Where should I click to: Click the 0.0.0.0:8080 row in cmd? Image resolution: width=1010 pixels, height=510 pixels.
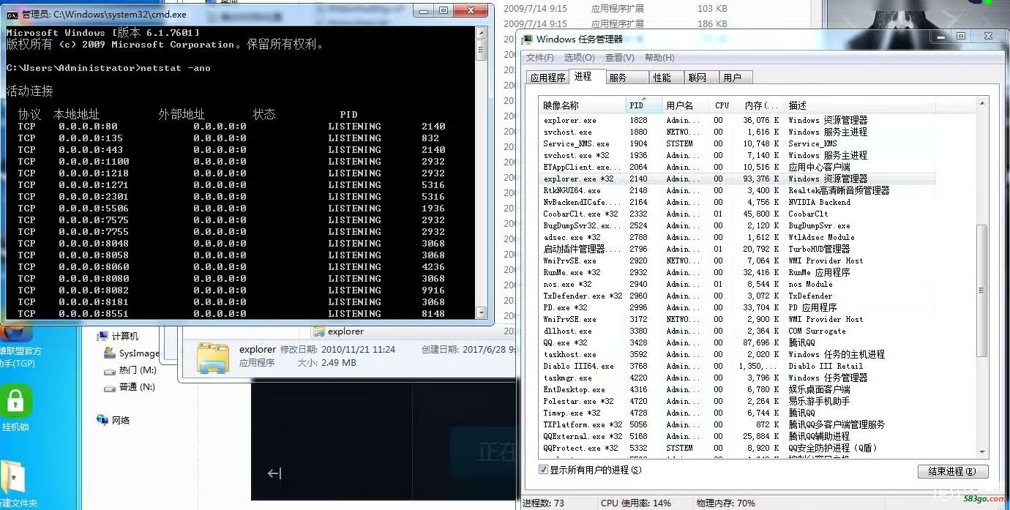[x=232, y=278]
